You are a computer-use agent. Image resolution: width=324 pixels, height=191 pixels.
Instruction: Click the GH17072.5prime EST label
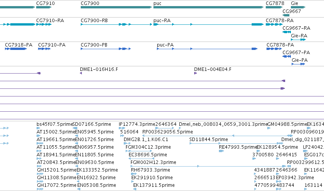coord(57,185)
